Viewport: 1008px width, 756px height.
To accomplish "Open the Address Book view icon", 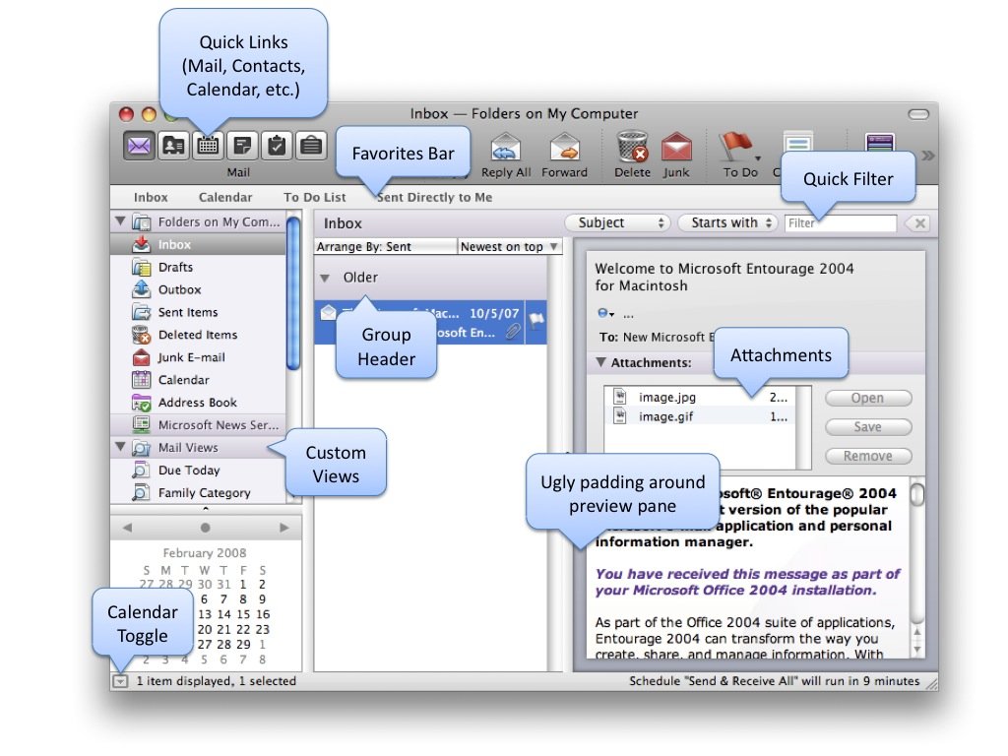I will click(x=173, y=146).
